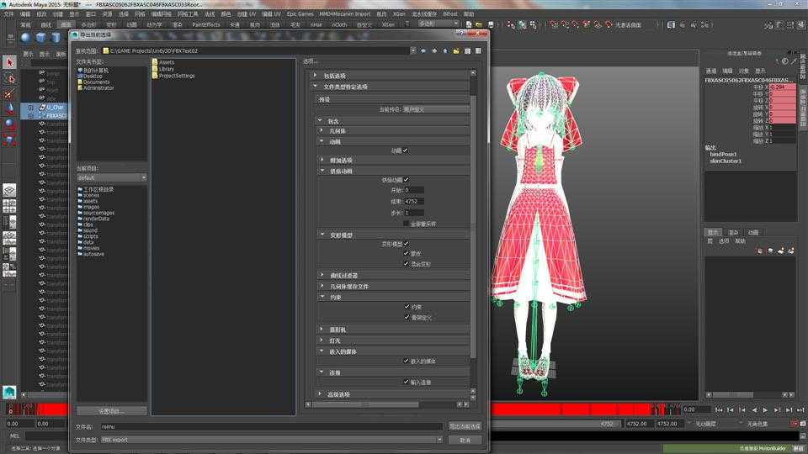Enable the 全部重采样 (Resample All) checkbox
Screen dimensions: 808x454
[406, 224]
